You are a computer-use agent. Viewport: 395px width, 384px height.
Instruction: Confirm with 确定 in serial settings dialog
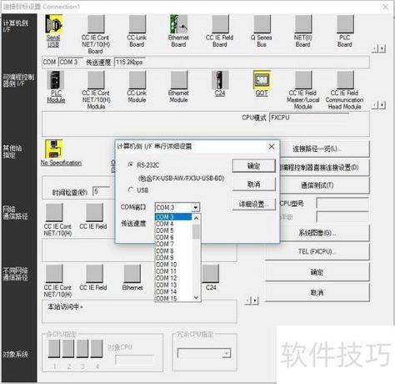tap(253, 166)
